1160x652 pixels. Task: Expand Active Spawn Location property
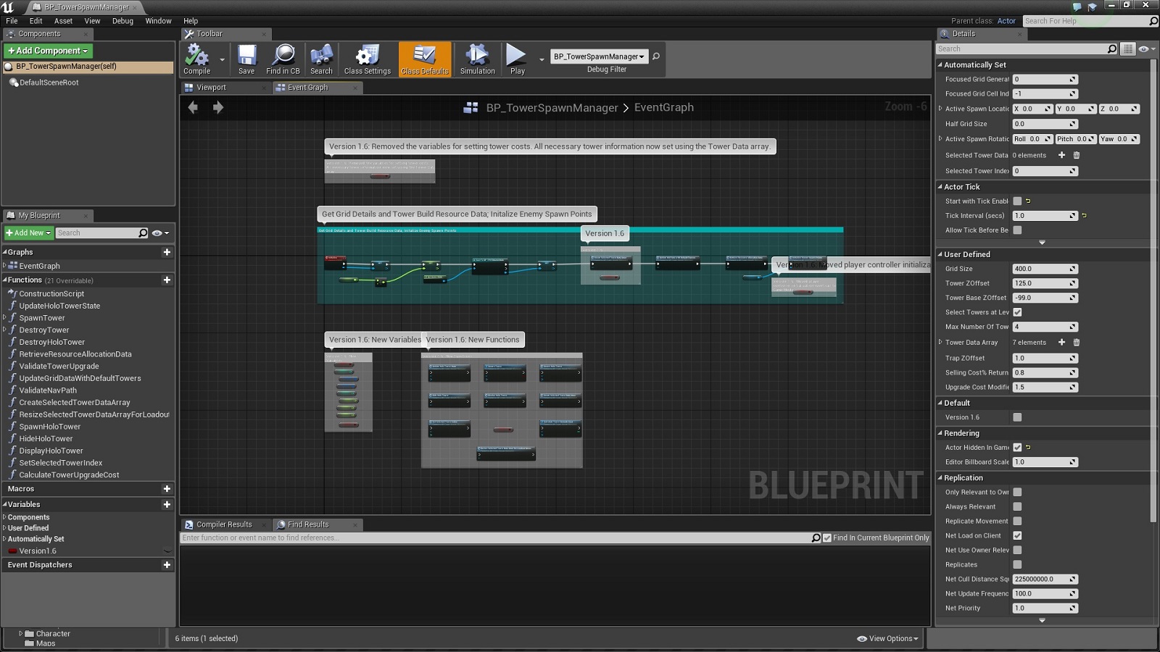click(940, 109)
